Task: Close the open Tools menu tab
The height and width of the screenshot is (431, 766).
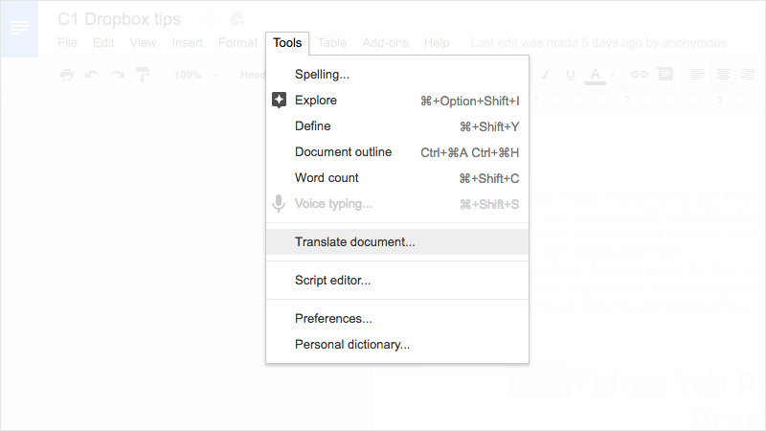Action: point(287,43)
